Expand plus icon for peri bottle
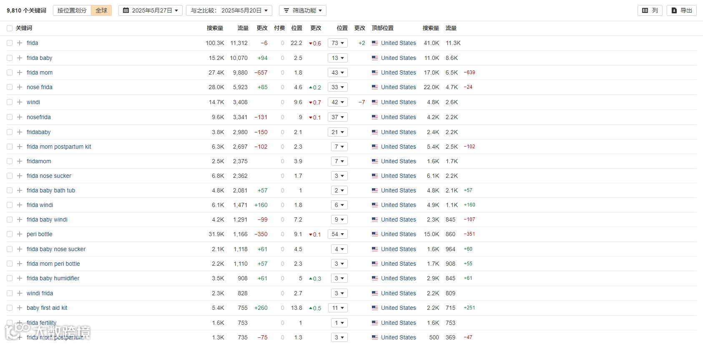 (x=20, y=234)
